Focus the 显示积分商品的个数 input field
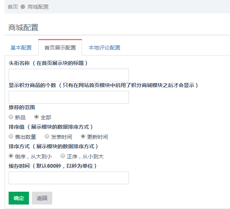Screen dimensions: 230x209 point(69,97)
